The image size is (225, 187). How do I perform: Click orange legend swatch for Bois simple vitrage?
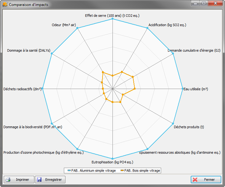122,171
